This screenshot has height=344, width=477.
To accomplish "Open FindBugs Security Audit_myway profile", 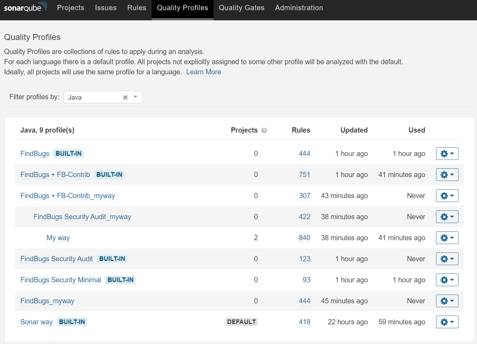I will tap(82, 217).
